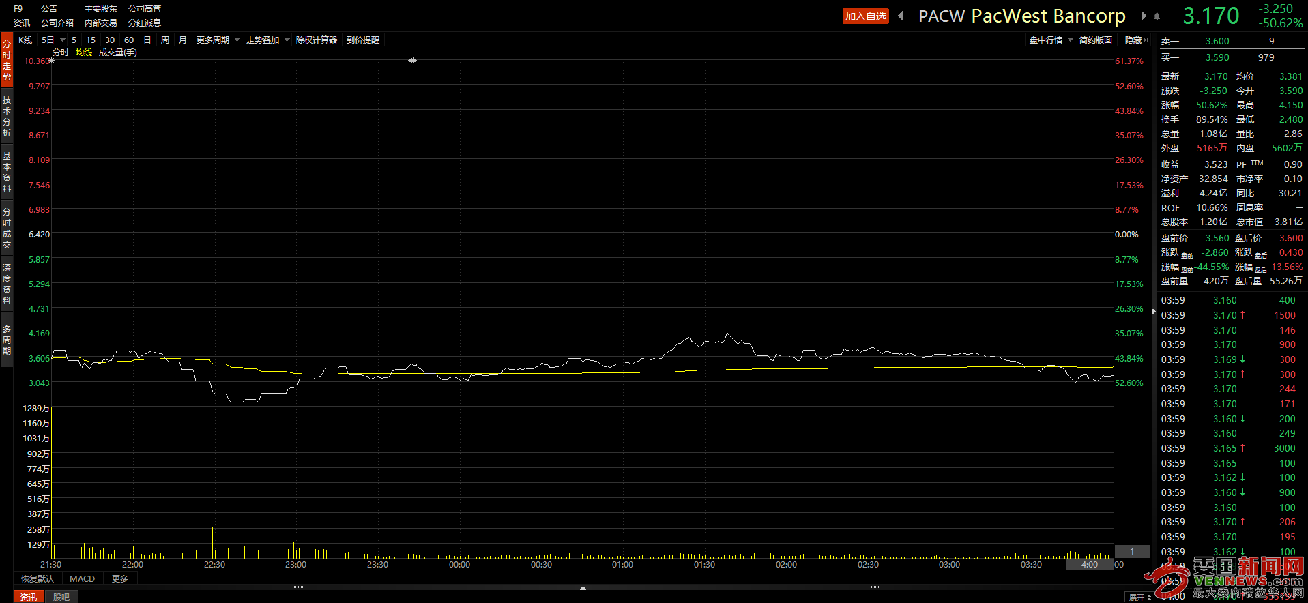
Task: Select 卖一 ask row at 3.600
Action: (x=1232, y=41)
